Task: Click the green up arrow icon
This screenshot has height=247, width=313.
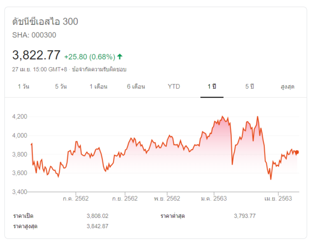Action: (x=120, y=56)
